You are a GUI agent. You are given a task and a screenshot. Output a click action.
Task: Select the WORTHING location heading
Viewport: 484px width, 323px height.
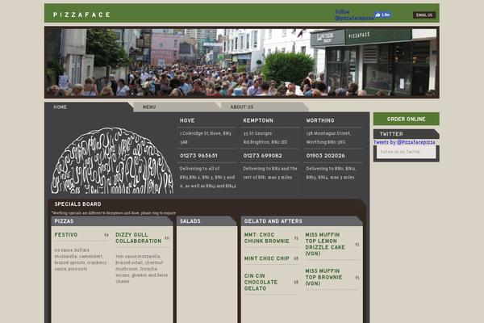click(320, 120)
